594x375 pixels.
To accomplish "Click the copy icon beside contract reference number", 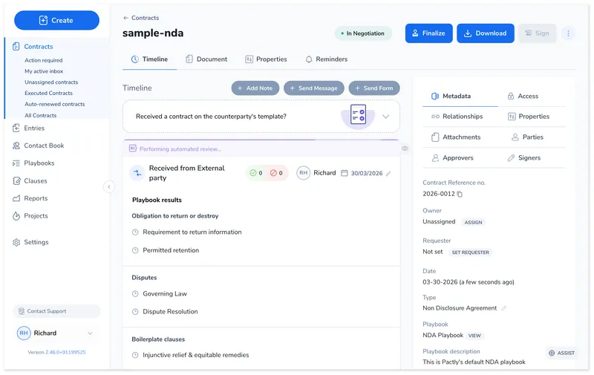I will coord(460,195).
